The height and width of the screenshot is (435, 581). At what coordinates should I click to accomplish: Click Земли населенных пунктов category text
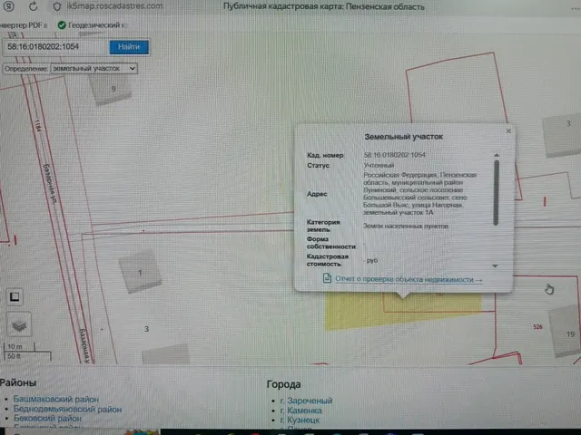pyautogui.click(x=406, y=226)
